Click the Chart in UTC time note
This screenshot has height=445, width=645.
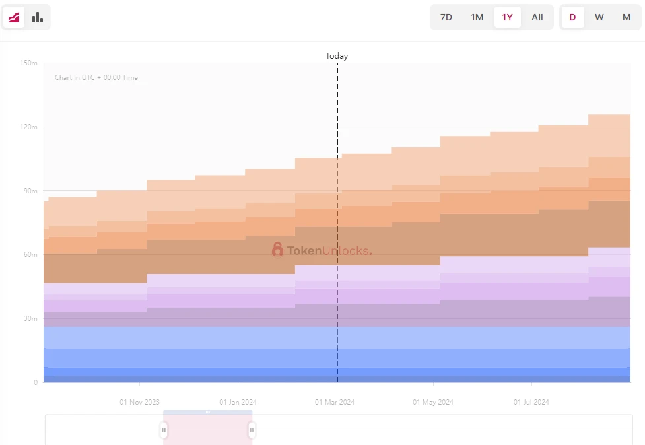point(96,77)
